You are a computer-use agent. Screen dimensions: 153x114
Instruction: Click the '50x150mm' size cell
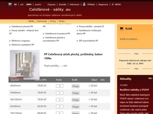coord(16,99)
